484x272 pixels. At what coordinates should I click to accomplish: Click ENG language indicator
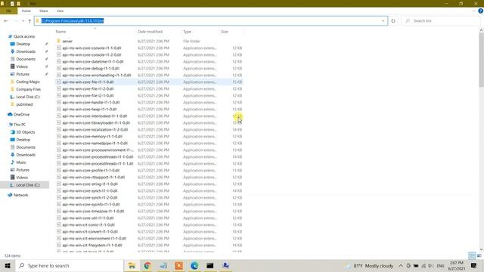440,265
